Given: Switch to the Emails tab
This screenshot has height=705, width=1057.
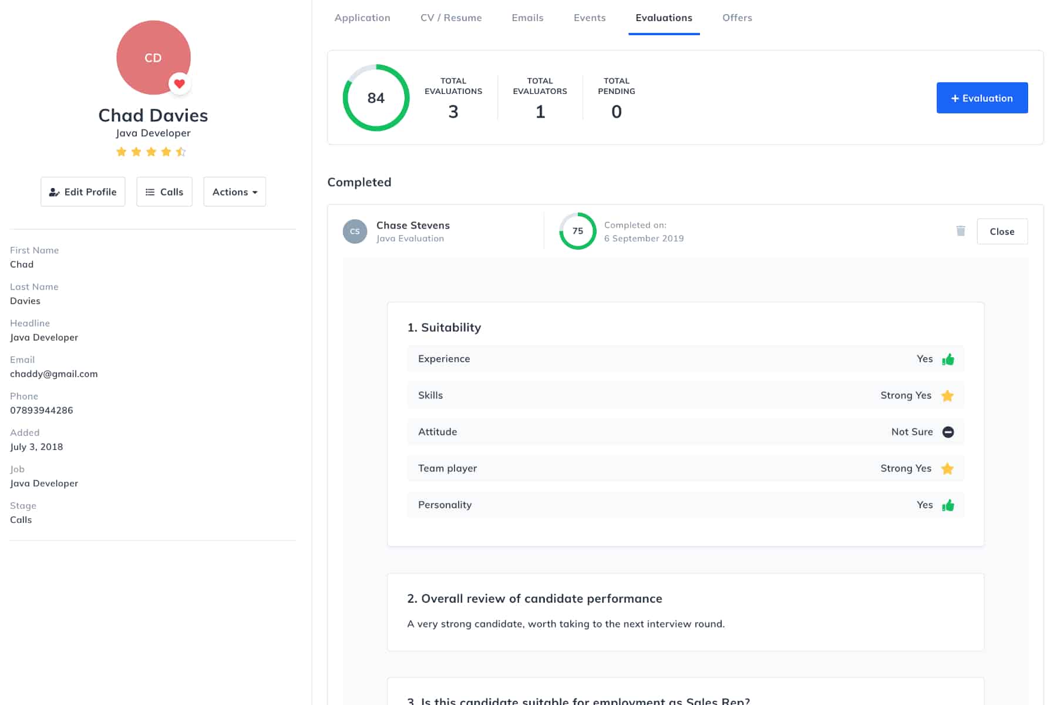Looking at the screenshot, I should pos(527,18).
